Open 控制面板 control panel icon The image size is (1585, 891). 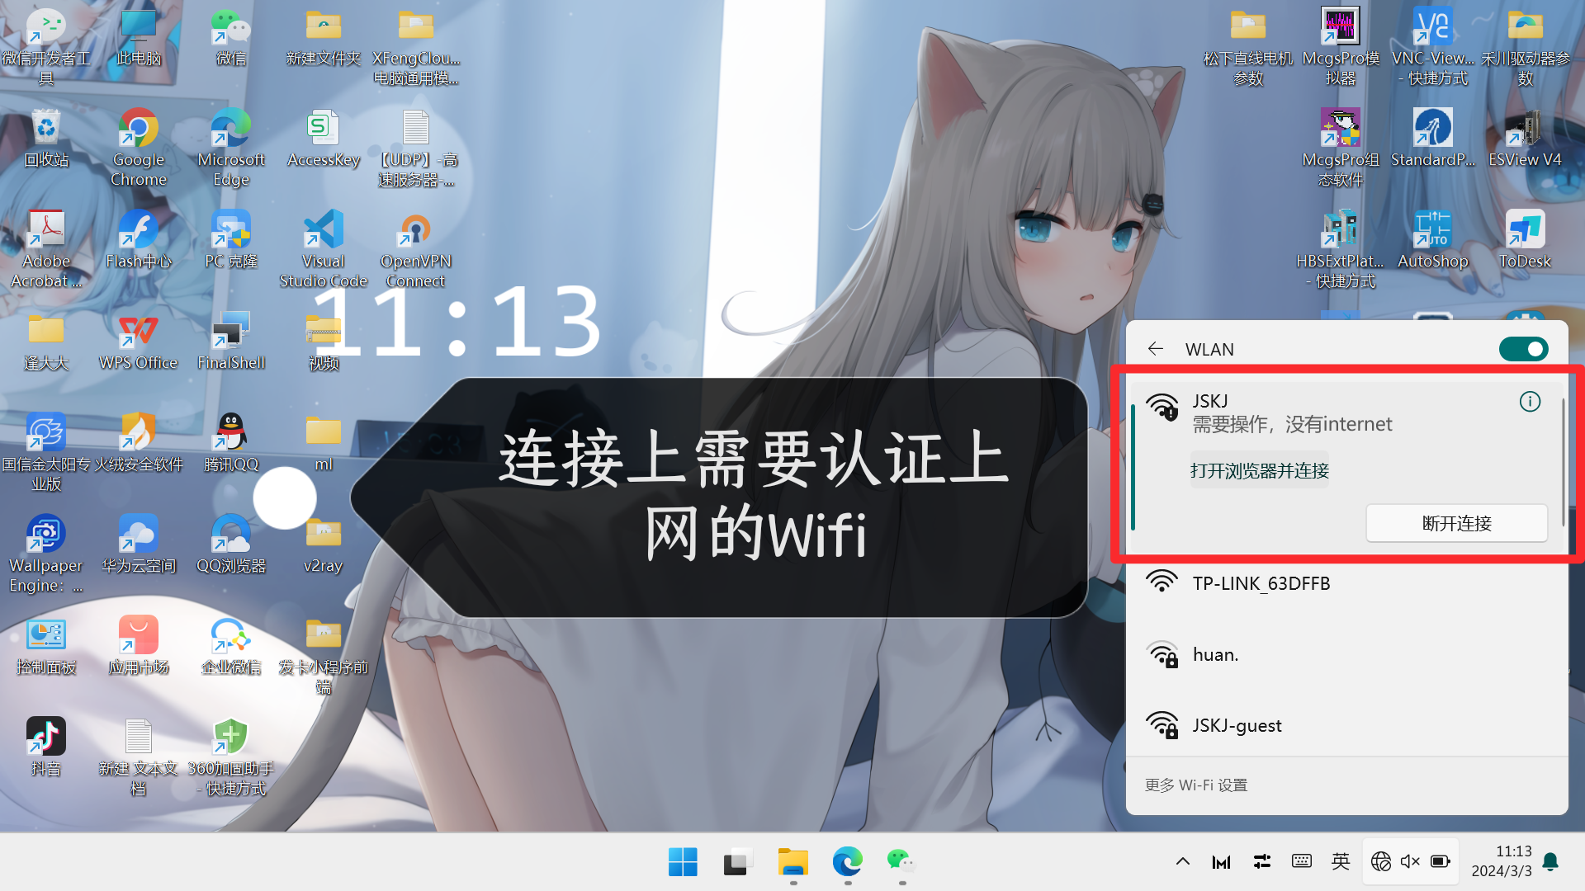[x=46, y=646]
